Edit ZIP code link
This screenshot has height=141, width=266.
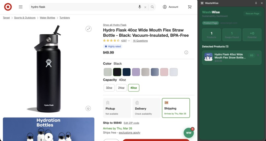click(131, 123)
